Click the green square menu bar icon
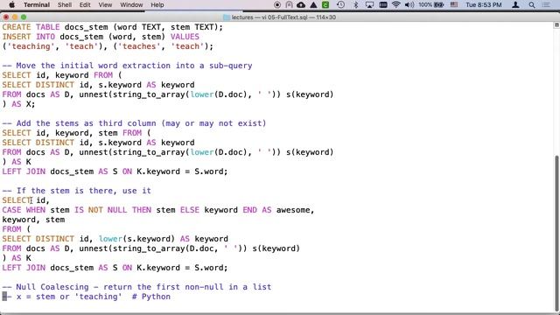This screenshot has width=560, height=315. pyautogui.click(x=325, y=4)
